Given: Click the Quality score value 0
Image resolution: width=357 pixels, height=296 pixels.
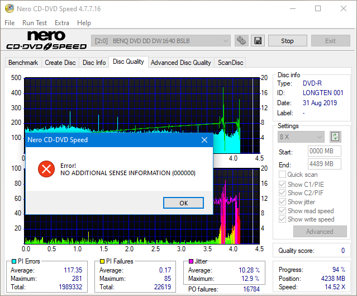Looking at the screenshot, I should (x=343, y=251).
